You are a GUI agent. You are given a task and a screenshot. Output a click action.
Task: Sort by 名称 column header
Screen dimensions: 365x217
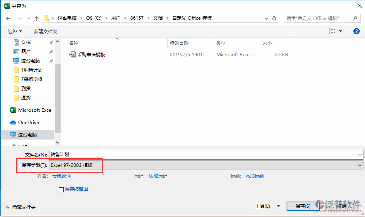(74, 43)
